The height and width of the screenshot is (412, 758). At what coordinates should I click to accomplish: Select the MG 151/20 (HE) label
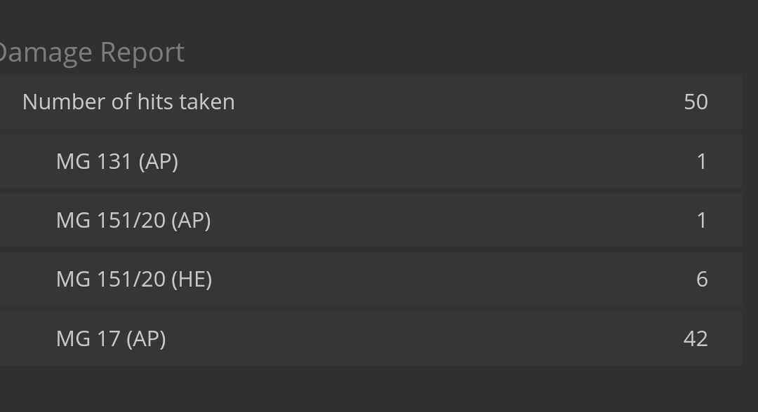pos(134,279)
